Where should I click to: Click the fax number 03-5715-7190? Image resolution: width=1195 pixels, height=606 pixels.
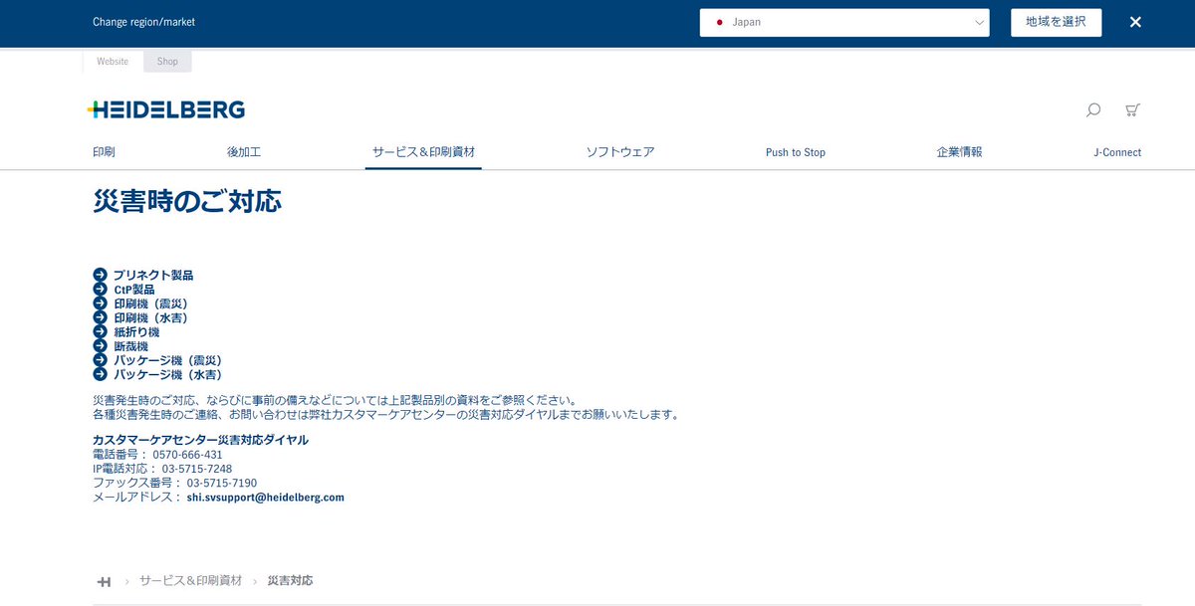[x=222, y=483]
